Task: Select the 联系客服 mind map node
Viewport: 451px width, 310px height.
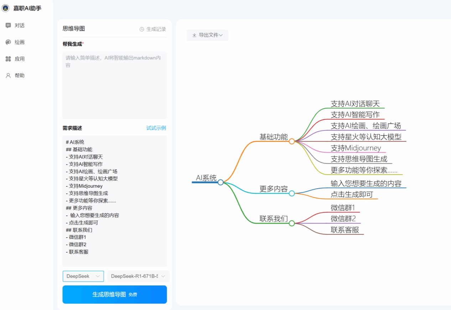Action: (344, 230)
